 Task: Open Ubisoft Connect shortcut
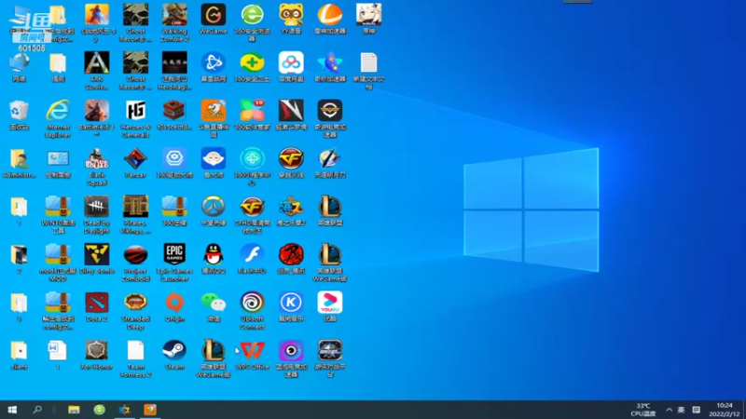(252, 310)
